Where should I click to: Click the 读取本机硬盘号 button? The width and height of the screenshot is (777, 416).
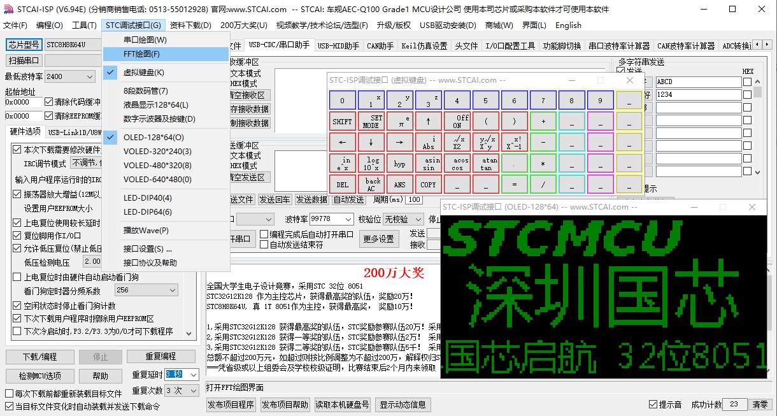tap(342, 405)
